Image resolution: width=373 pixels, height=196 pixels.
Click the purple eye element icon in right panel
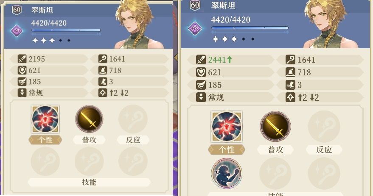195,29
